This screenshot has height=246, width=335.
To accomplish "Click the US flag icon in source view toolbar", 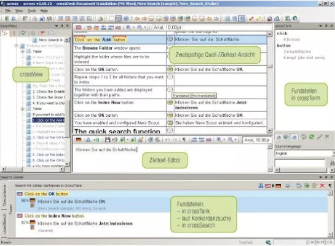I will 79,27.
